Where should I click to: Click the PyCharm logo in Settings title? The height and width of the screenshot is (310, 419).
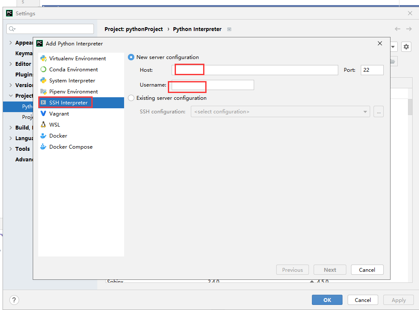(9, 13)
